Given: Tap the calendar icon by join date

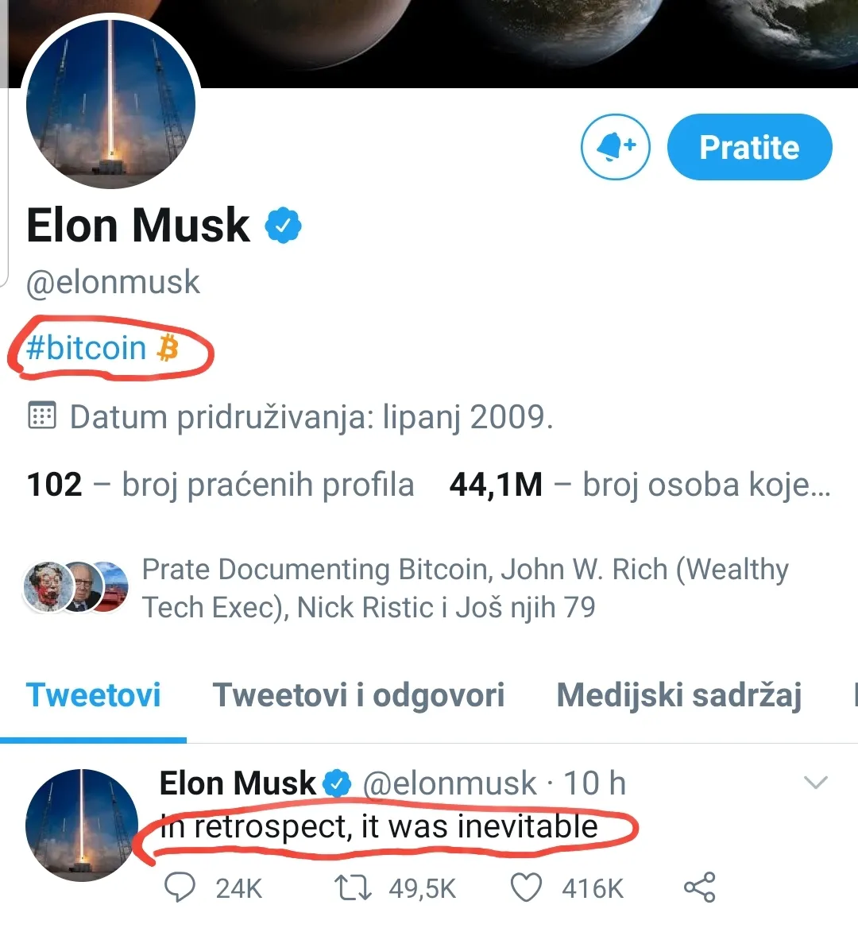Looking at the screenshot, I should click(41, 416).
